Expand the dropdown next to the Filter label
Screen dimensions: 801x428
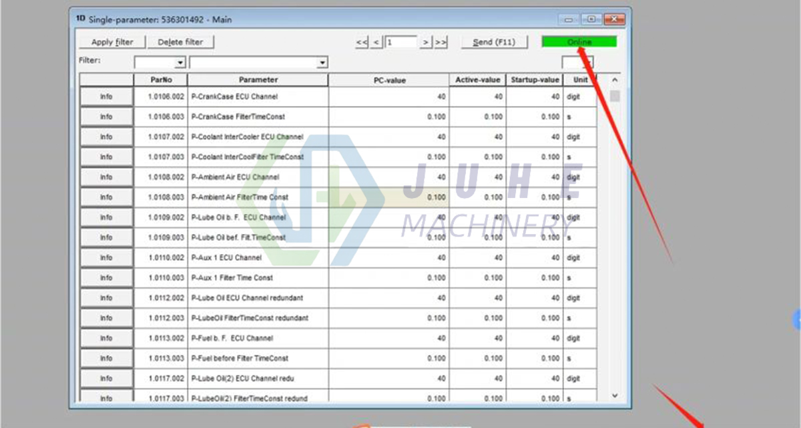pyautogui.click(x=179, y=62)
